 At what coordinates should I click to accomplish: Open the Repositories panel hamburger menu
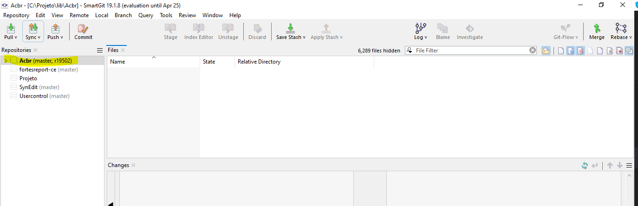tap(99, 50)
